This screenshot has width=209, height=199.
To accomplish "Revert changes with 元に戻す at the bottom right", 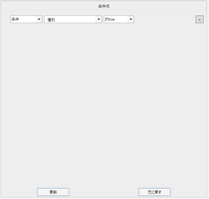I will tap(154, 192).
